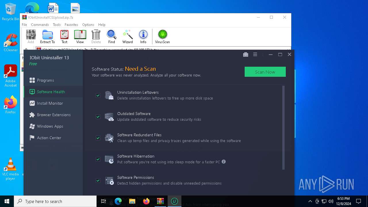The width and height of the screenshot is (368, 207).
Task: Click the Software Permissions title text
Action: (136, 177)
